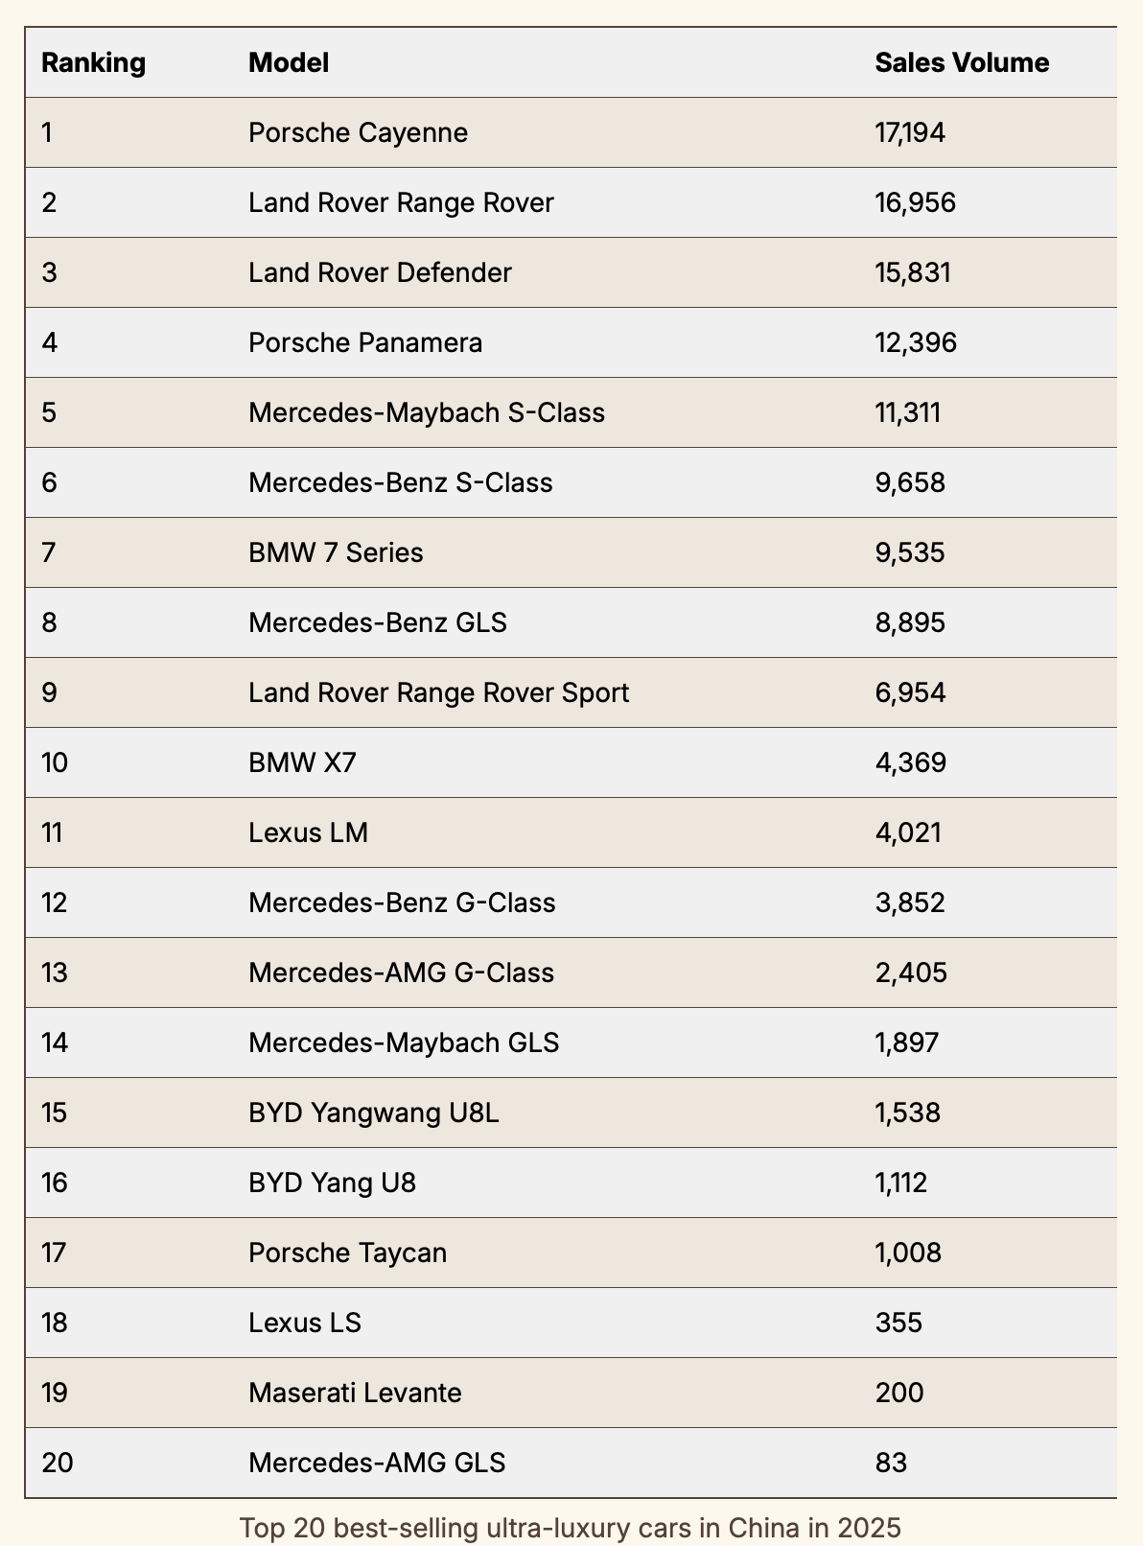The height and width of the screenshot is (1546, 1143).
Task: Select the Maserati Levante model name
Action: tap(355, 1393)
